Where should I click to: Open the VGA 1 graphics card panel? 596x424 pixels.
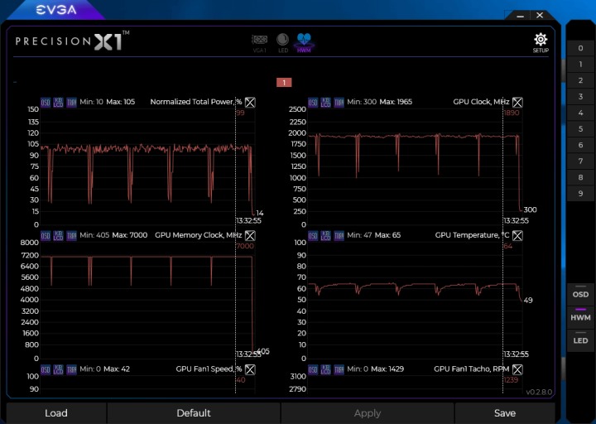tap(260, 43)
